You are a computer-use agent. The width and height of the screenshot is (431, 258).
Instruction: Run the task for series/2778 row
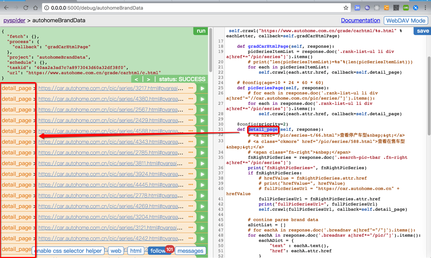(202, 196)
